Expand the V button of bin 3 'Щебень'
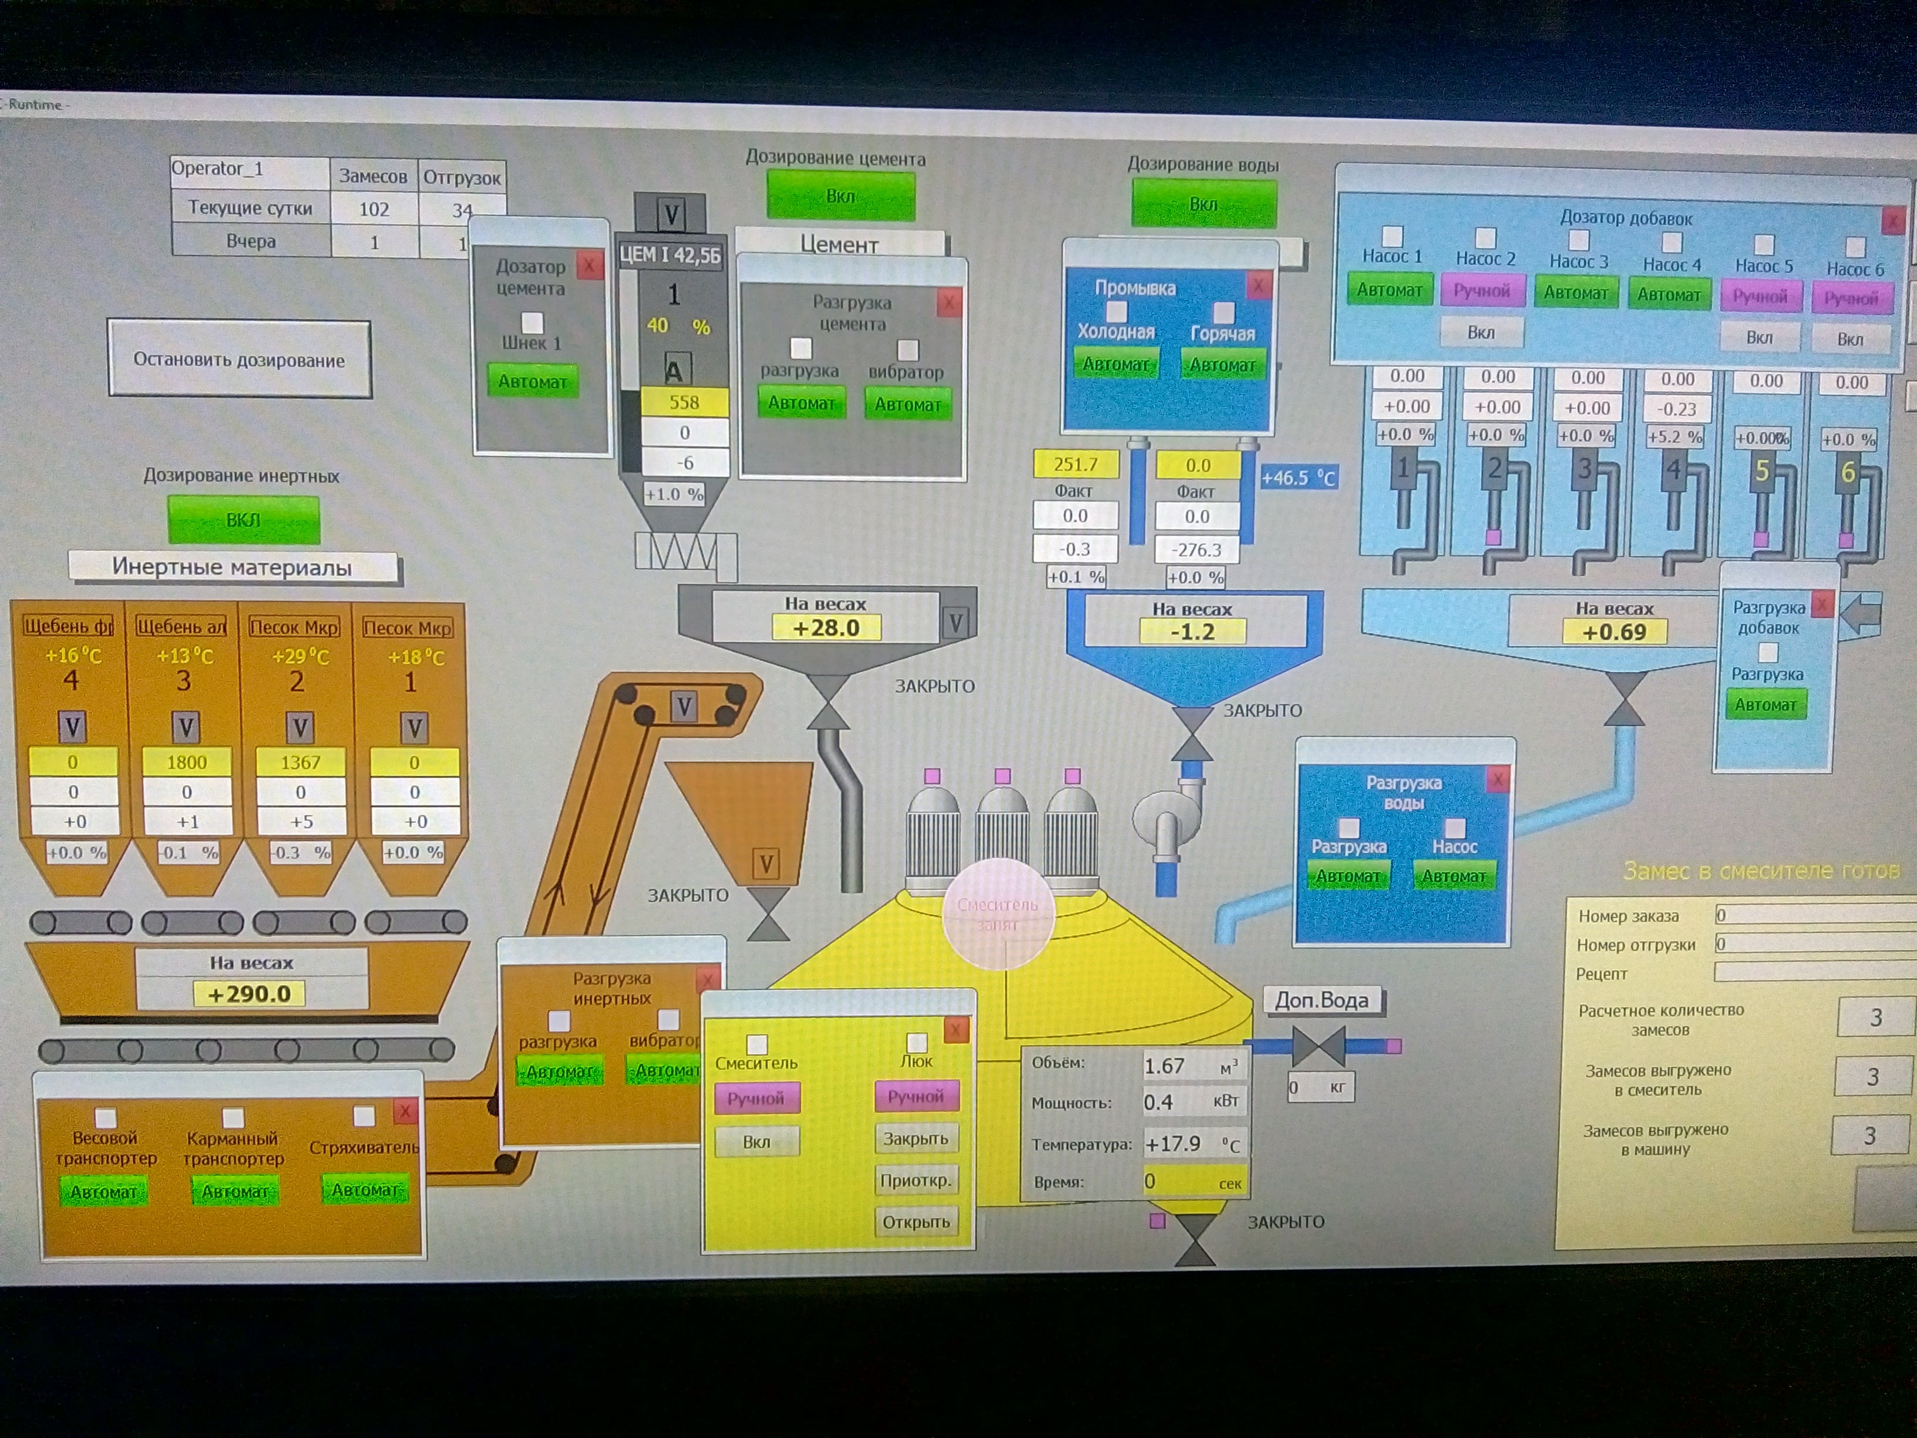This screenshot has height=1438, width=1917. [186, 727]
